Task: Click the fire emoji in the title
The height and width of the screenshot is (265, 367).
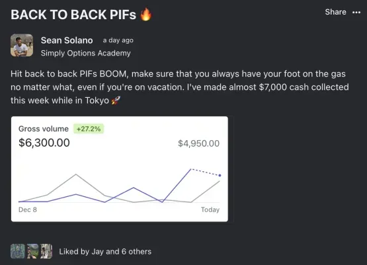Action: pos(145,15)
